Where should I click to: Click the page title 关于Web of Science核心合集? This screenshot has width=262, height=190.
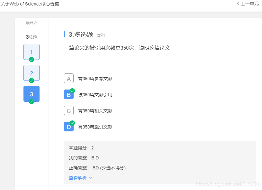click(x=30, y=4)
